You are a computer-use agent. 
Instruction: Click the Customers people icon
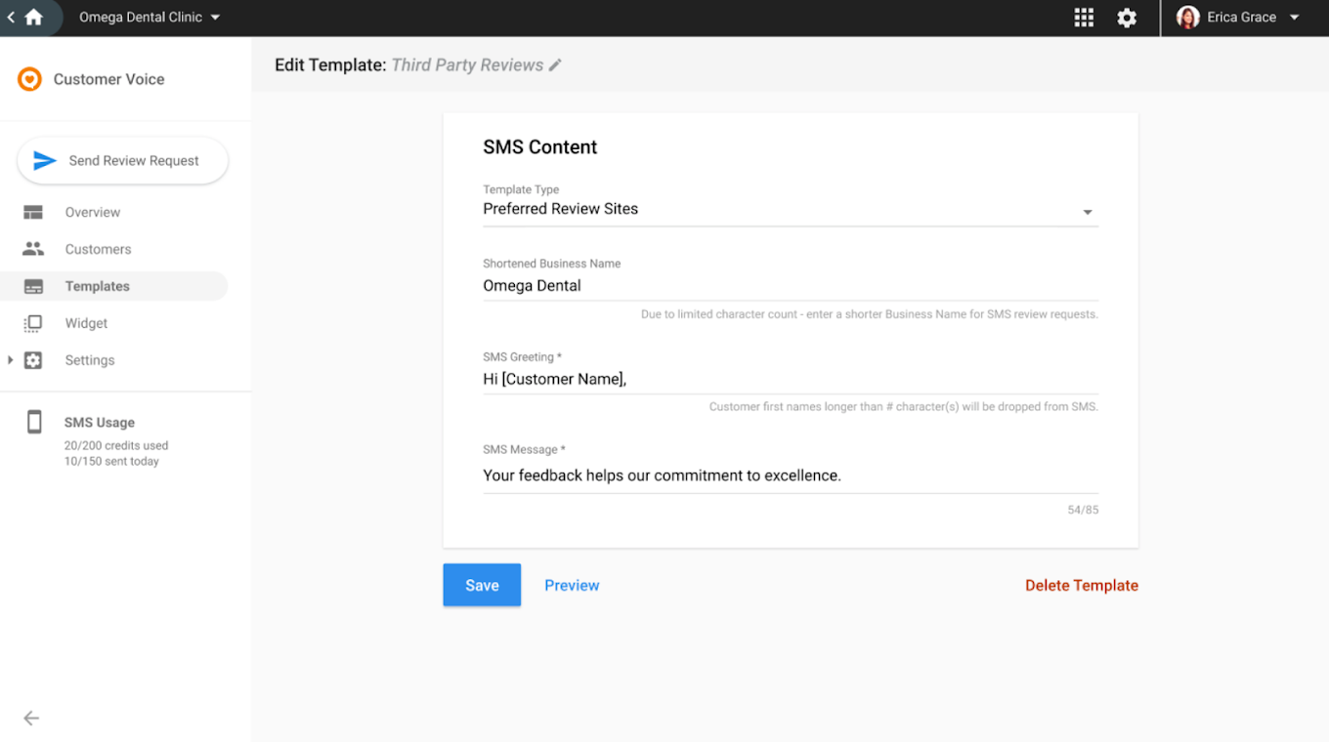tap(33, 249)
